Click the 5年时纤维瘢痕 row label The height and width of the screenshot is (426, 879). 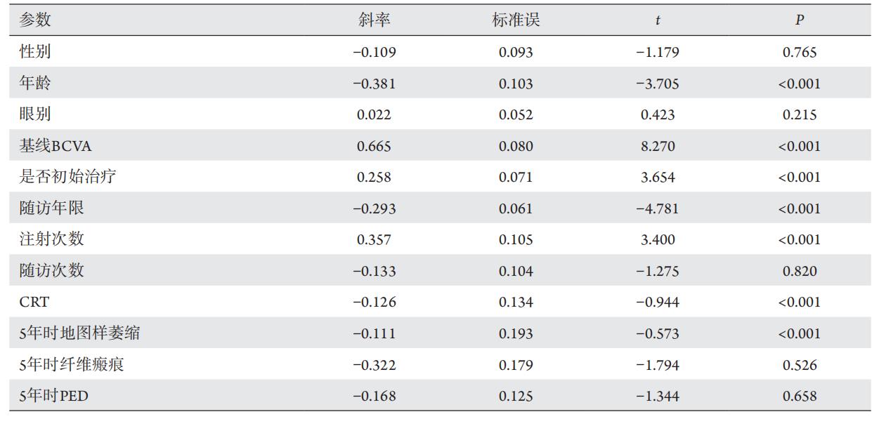coord(72,365)
